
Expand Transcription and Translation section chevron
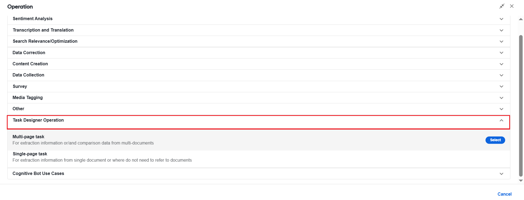(501, 30)
